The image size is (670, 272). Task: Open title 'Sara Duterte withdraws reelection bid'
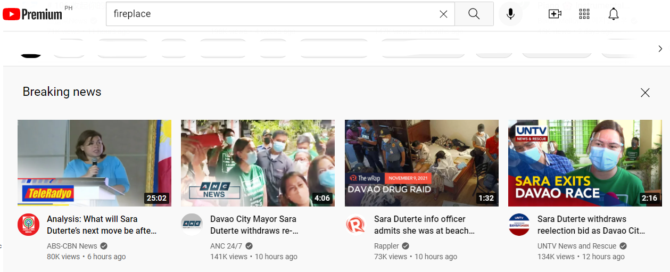coord(591,225)
